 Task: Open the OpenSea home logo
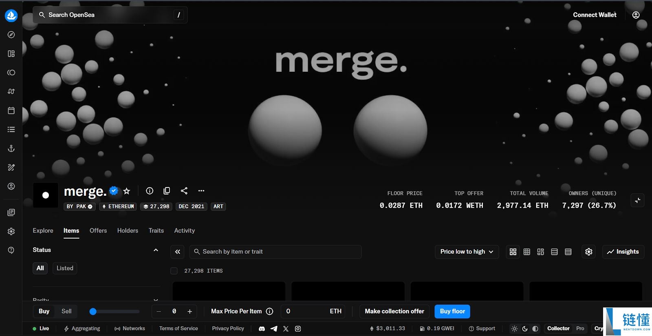tap(11, 15)
